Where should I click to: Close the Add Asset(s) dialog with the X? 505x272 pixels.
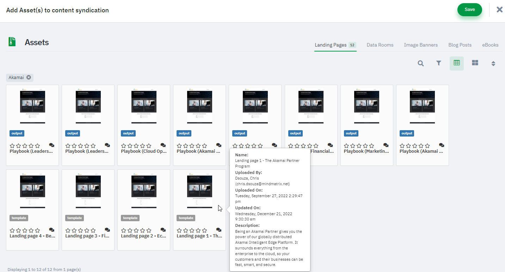pos(499,10)
